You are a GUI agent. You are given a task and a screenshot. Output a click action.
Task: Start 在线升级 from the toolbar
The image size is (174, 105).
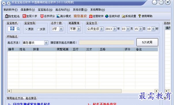tap(113, 16)
